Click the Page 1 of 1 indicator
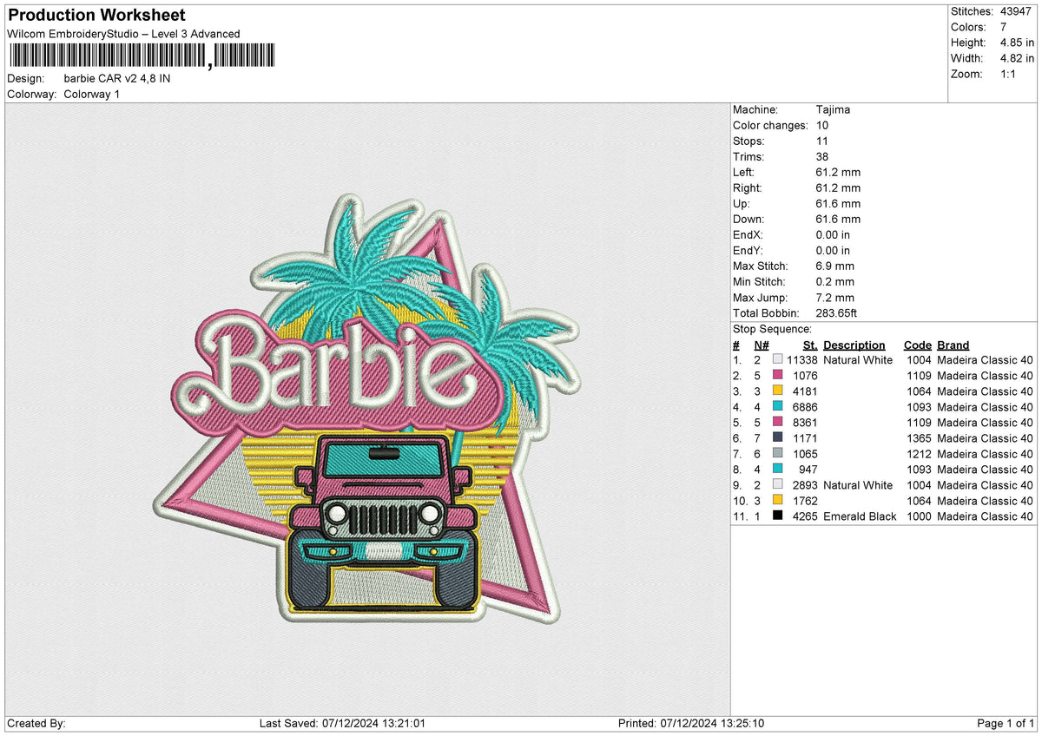The height and width of the screenshot is (736, 1042). 1006,723
